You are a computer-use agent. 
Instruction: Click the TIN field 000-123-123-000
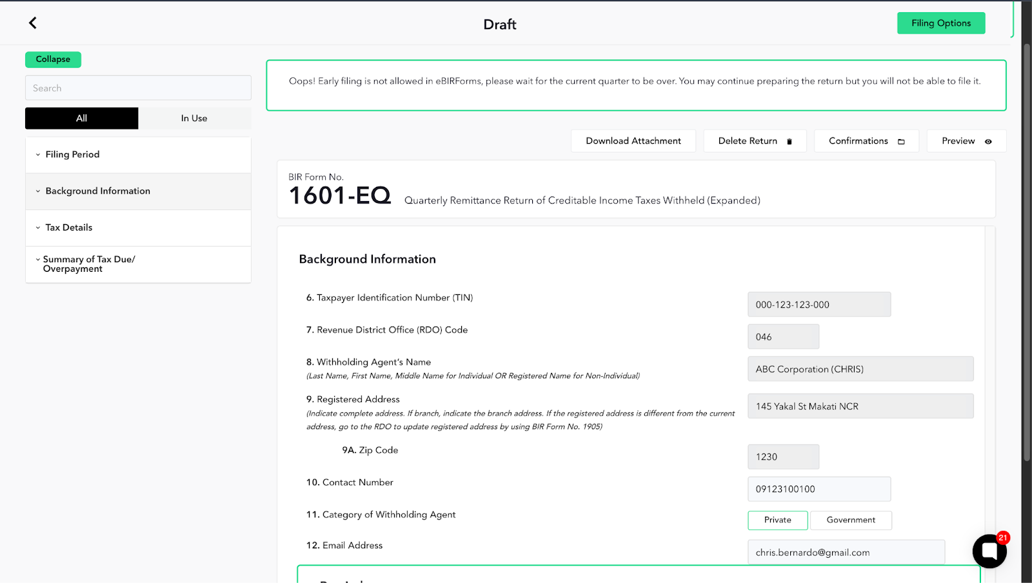[x=819, y=305]
